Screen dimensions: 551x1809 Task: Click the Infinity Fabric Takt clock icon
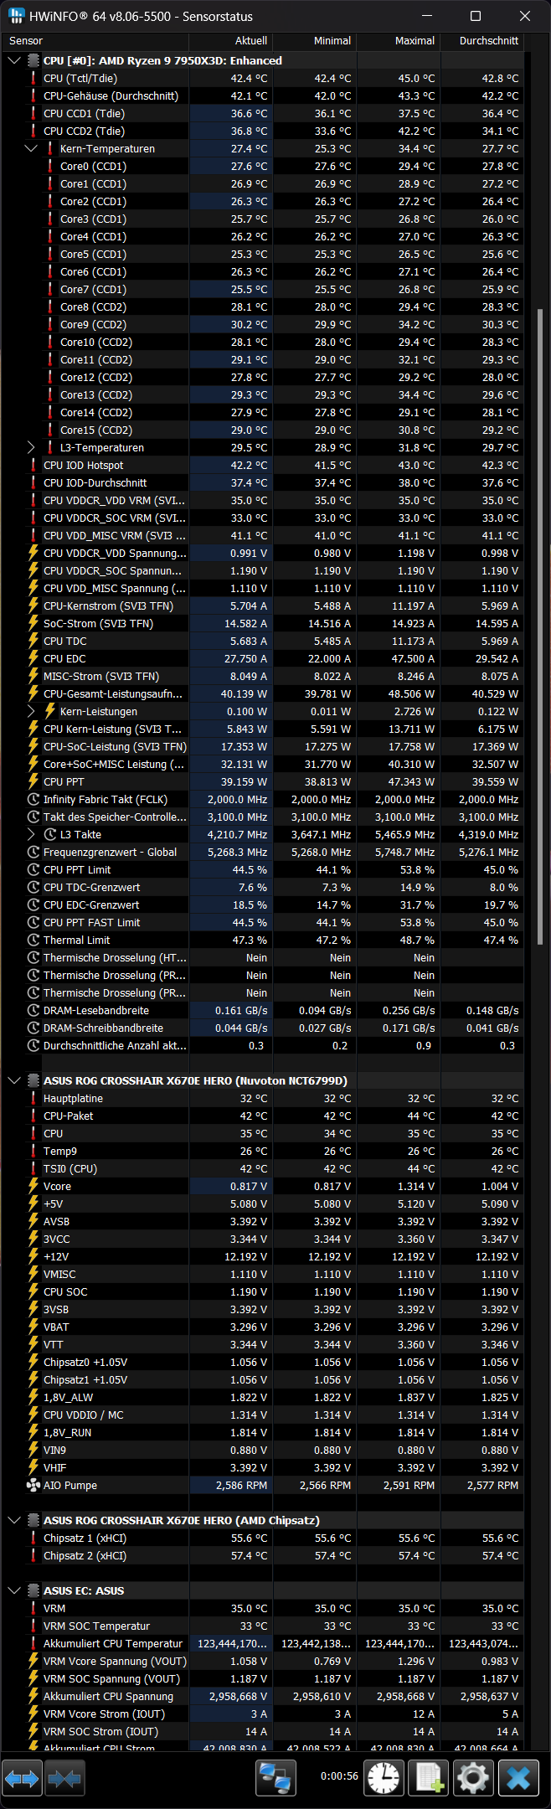click(33, 799)
